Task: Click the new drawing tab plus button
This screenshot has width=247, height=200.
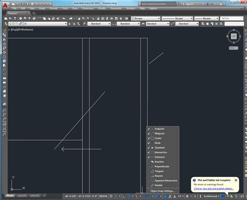Action: tap(34, 13)
